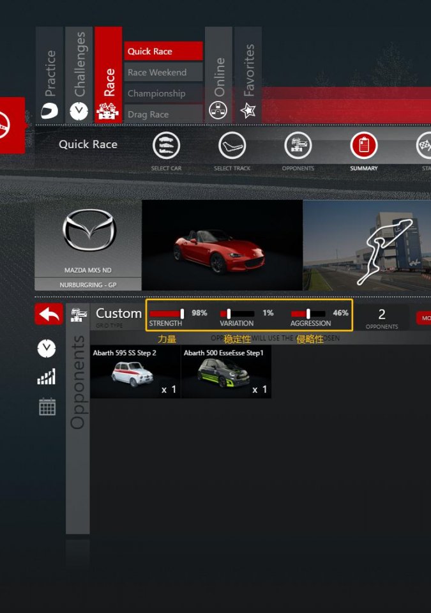Select Abarth 595 SS Step 2 opponent

135,372
